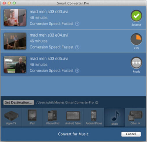The image size is (147, 142).
Task: Click Conversion Speed: Fastest for e04
Action: 52,47
